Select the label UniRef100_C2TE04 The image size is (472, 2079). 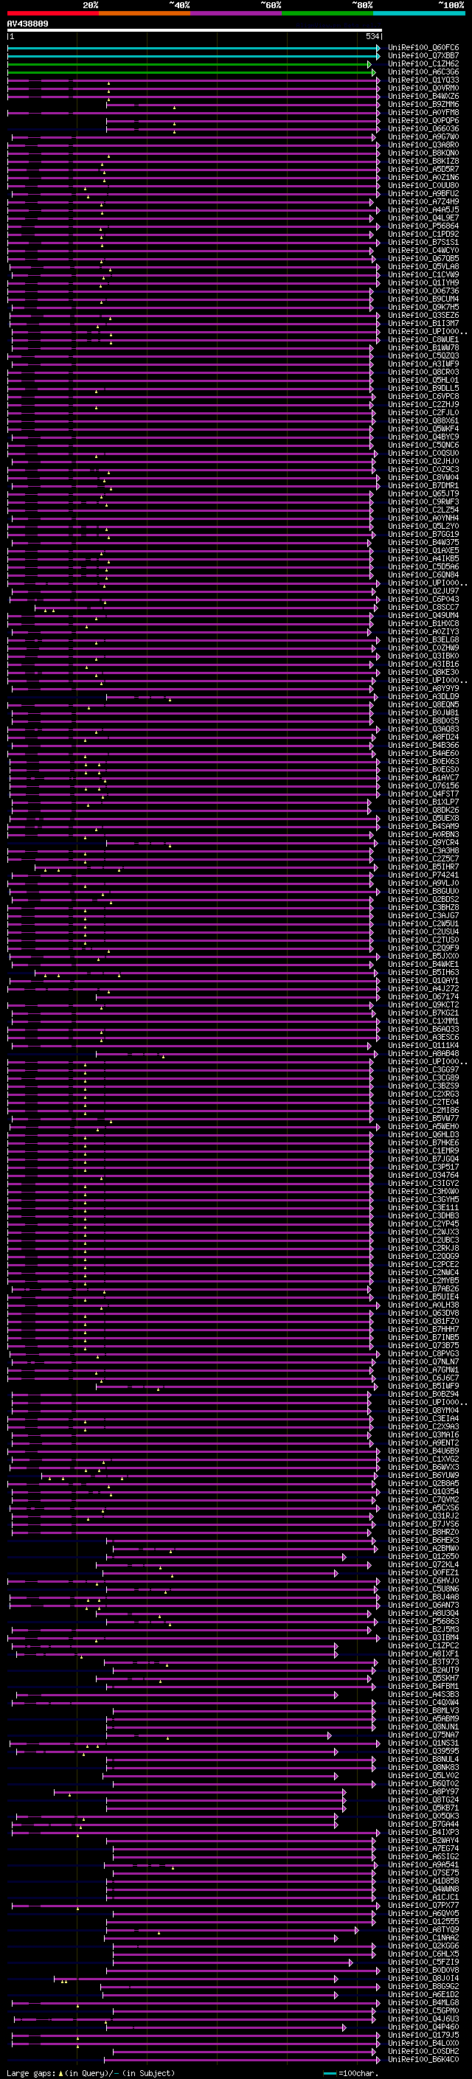point(423,1103)
